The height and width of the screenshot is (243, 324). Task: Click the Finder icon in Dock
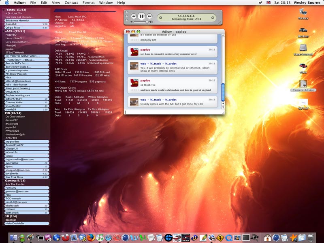[14, 237]
